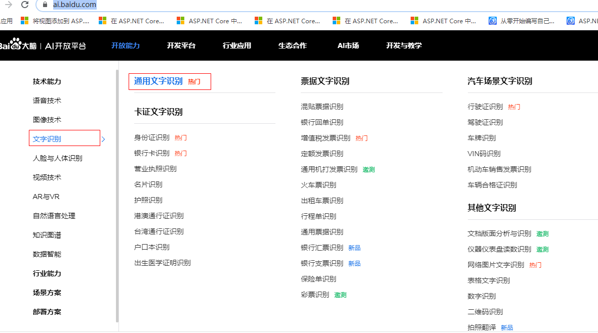Select AR与VR in the sidebar
This screenshot has height=333, width=598.
(46, 197)
